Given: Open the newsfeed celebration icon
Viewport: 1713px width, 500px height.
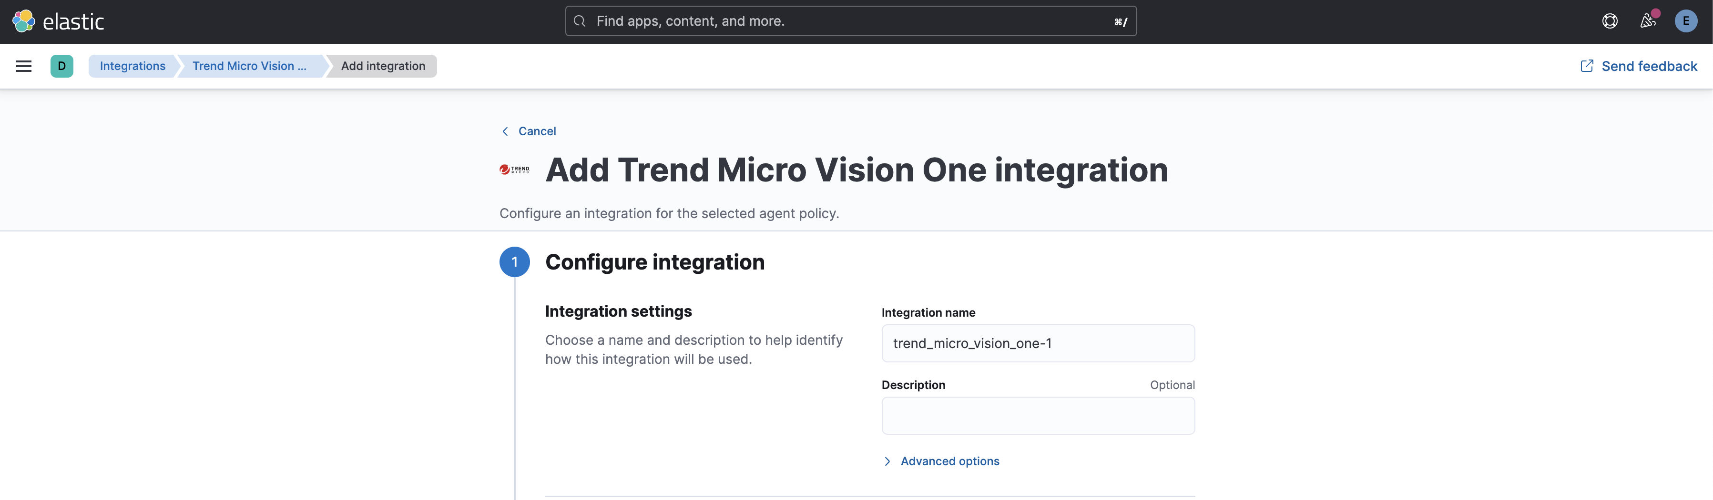Looking at the screenshot, I should [1648, 21].
